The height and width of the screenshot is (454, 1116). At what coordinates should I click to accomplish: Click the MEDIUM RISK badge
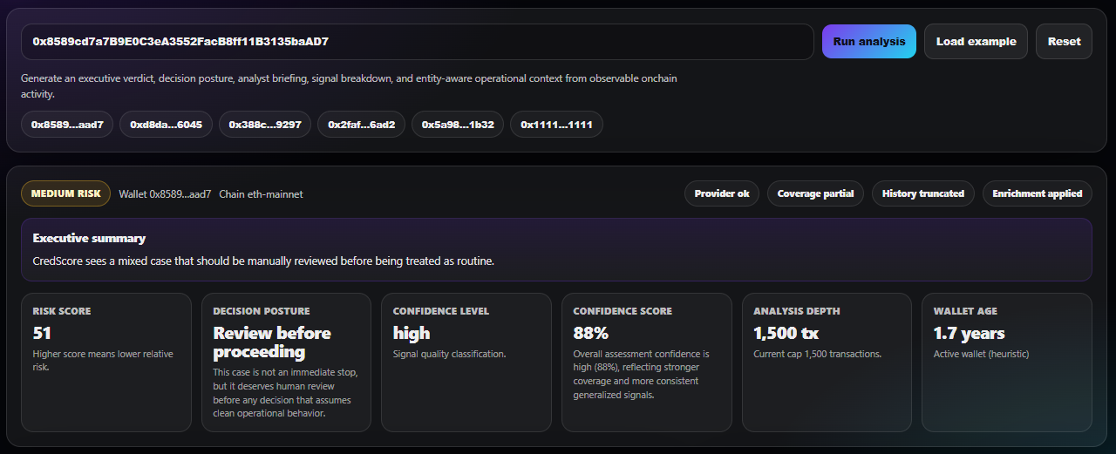(x=66, y=194)
